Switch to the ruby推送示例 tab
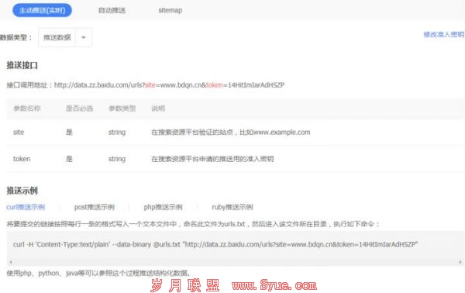This screenshot has height=293, width=465. coord(232,207)
